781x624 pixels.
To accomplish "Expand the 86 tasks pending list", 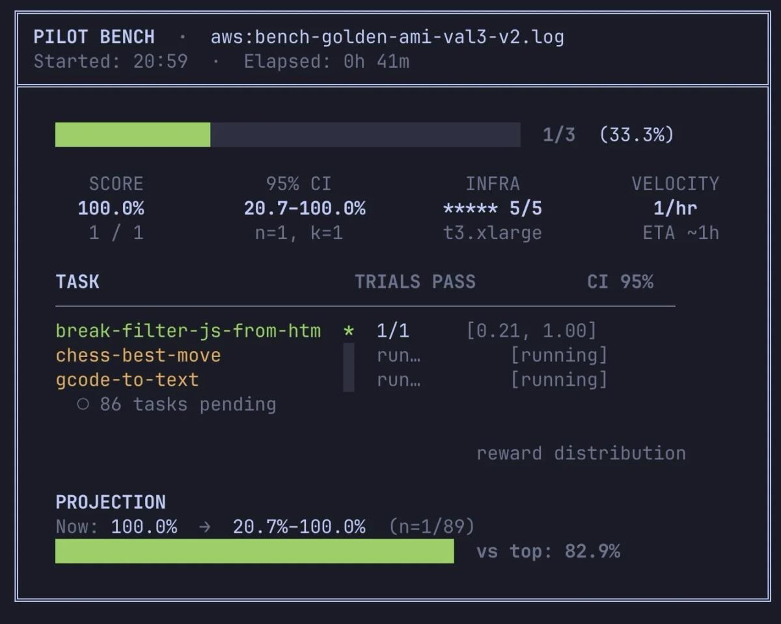I will (187, 404).
